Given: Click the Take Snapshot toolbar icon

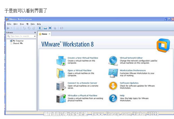Looking at the screenshot, I should pos(24,28).
